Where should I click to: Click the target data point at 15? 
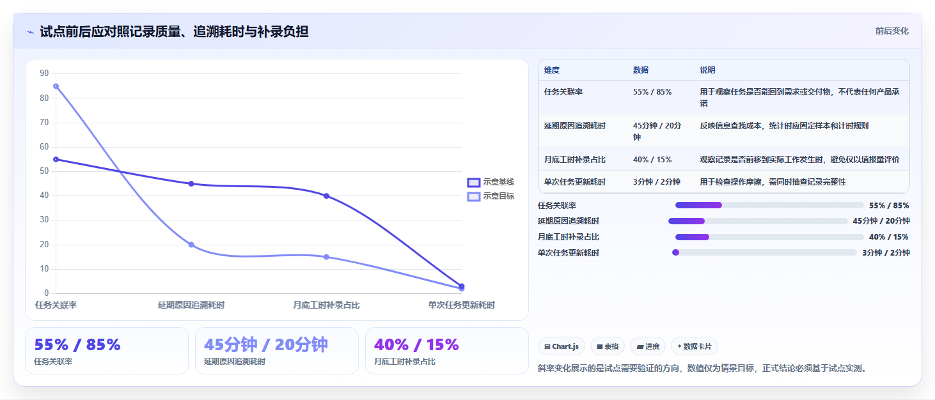327,257
